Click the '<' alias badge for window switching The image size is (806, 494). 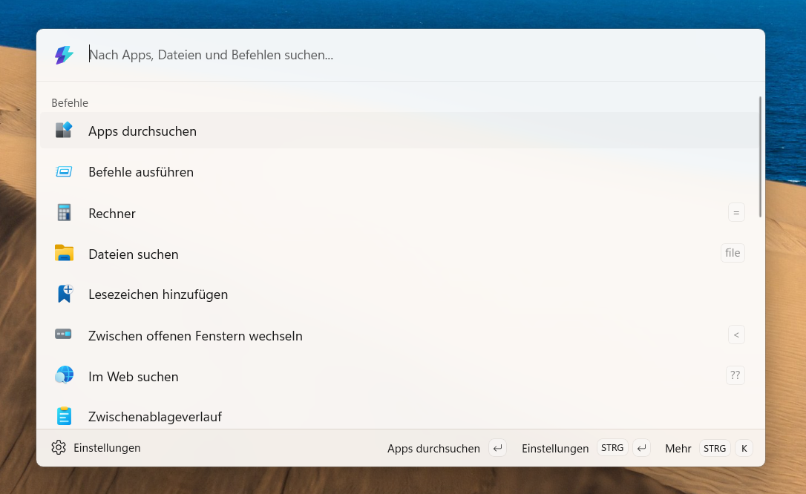click(x=736, y=335)
